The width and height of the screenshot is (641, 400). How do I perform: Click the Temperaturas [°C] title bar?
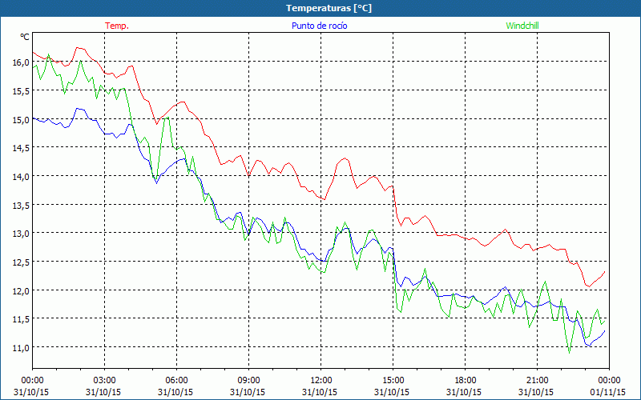(320, 8)
